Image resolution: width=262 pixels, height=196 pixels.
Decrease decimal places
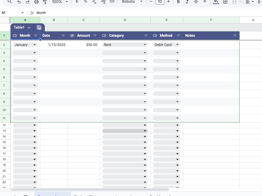[94, 2]
